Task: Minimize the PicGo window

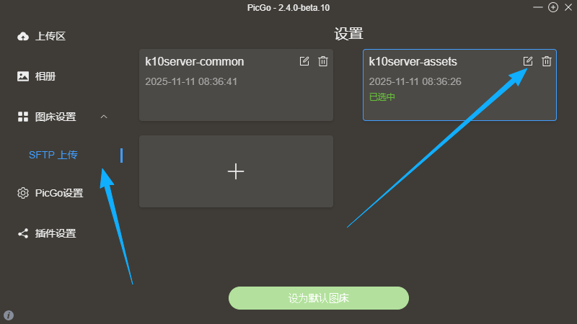Action: pos(538,7)
